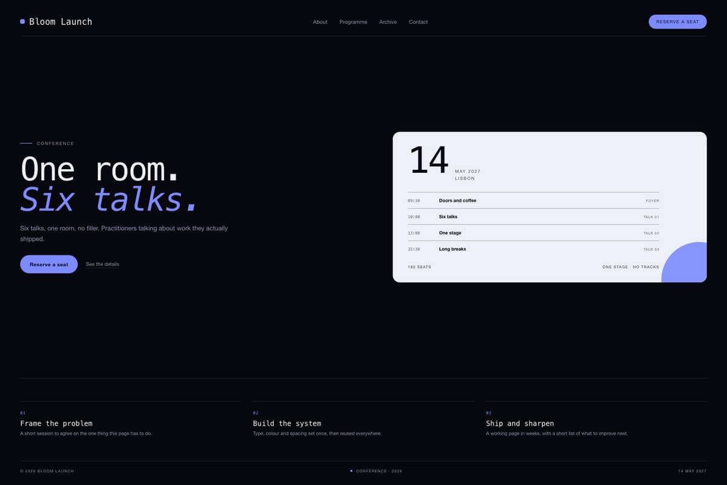Follow the See the details link
The width and height of the screenshot is (727, 485).
click(x=102, y=264)
